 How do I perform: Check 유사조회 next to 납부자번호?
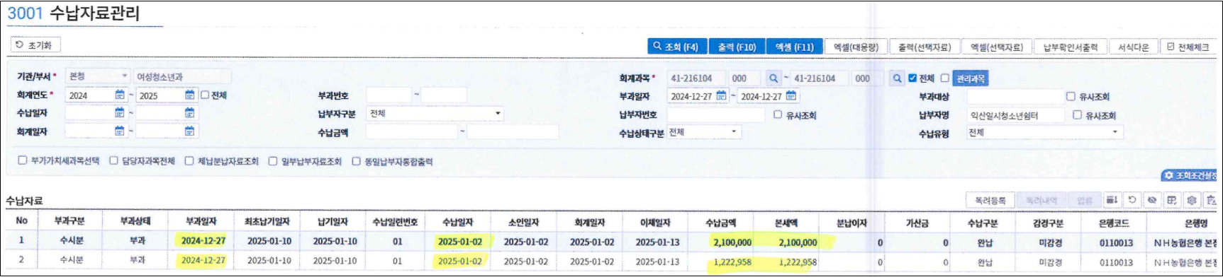[778, 114]
